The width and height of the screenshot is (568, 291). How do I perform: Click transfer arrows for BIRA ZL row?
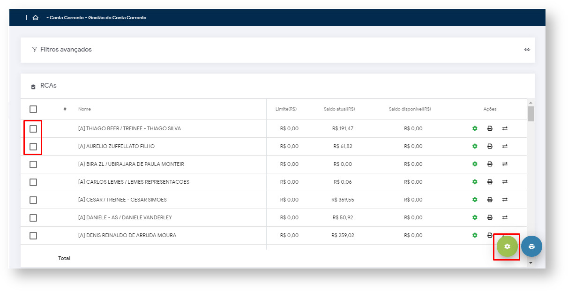pos(505,164)
